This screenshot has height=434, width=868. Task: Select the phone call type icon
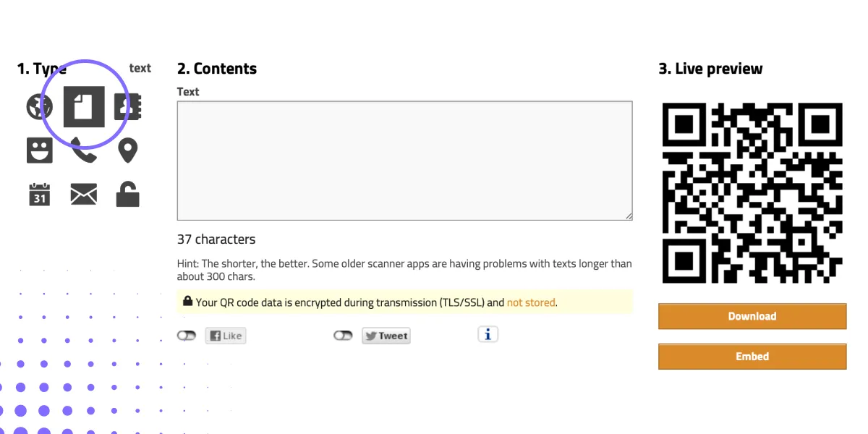click(85, 150)
